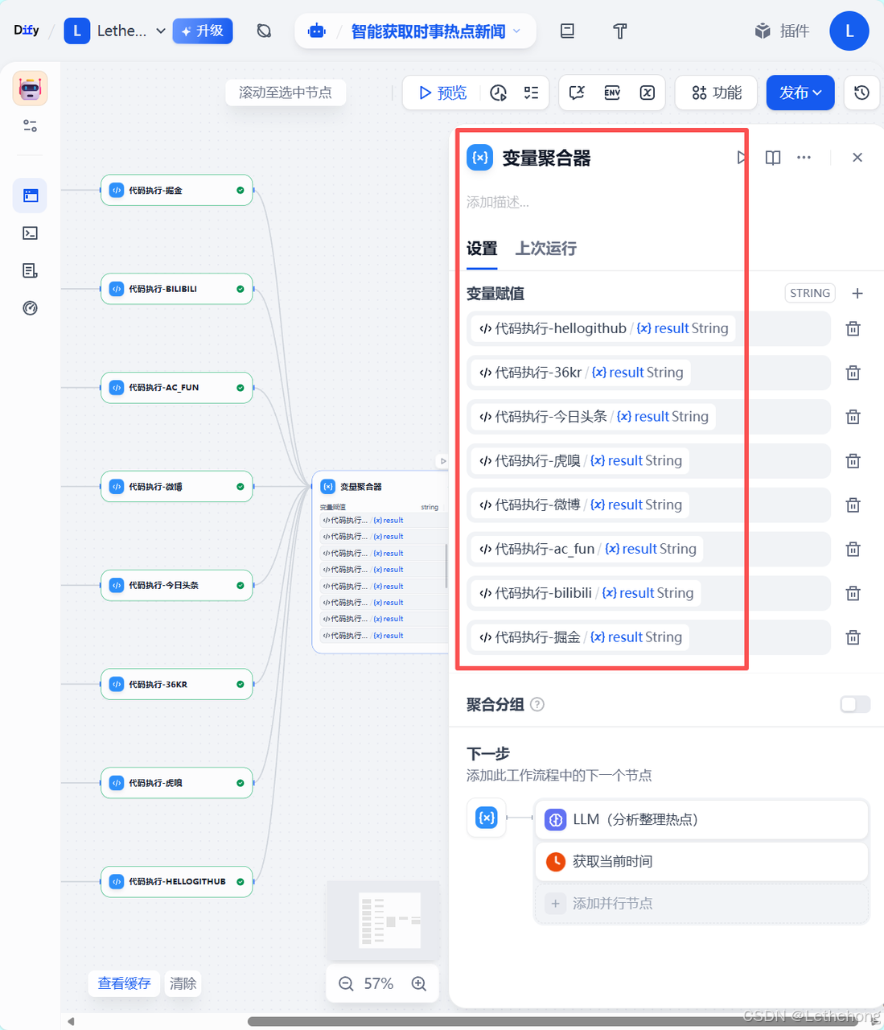The height and width of the screenshot is (1030, 884).
Task: Open the STRING type selector
Action: click(x=809, y=293)
